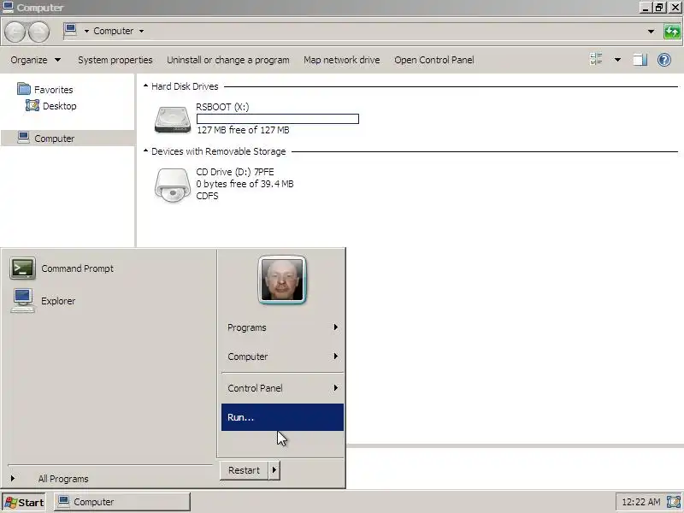The width and height of the screenshot is (684, 513).
Task: Click the "127 MB free of 127 MB" text
Action: [x=243, y=130]
